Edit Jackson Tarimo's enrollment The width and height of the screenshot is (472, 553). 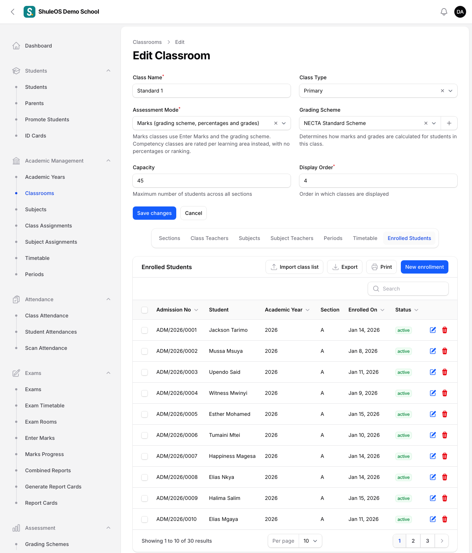pyautogui.click(x=433, y=330)
